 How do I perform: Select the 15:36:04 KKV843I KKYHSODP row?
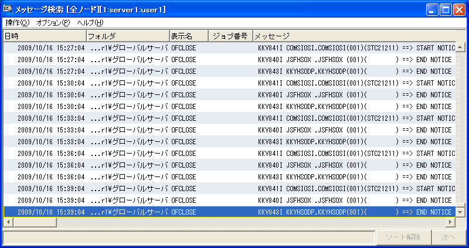[229, 177]
